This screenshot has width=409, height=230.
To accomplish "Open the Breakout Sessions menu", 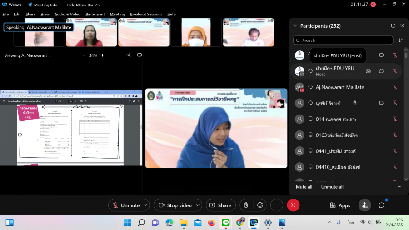I will (146, 14).
